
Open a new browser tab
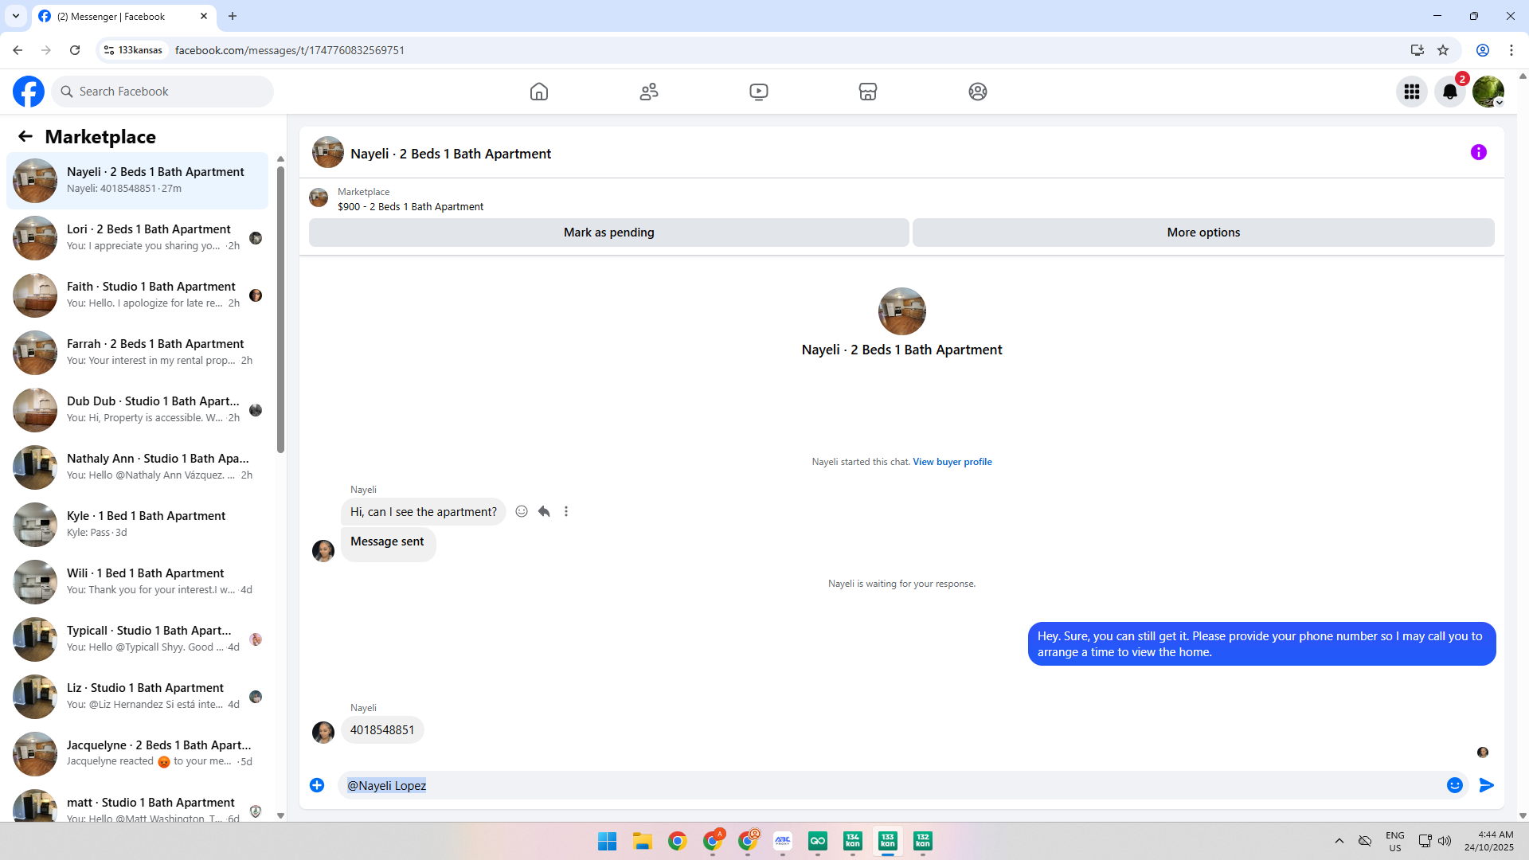[x=233, y=16]
